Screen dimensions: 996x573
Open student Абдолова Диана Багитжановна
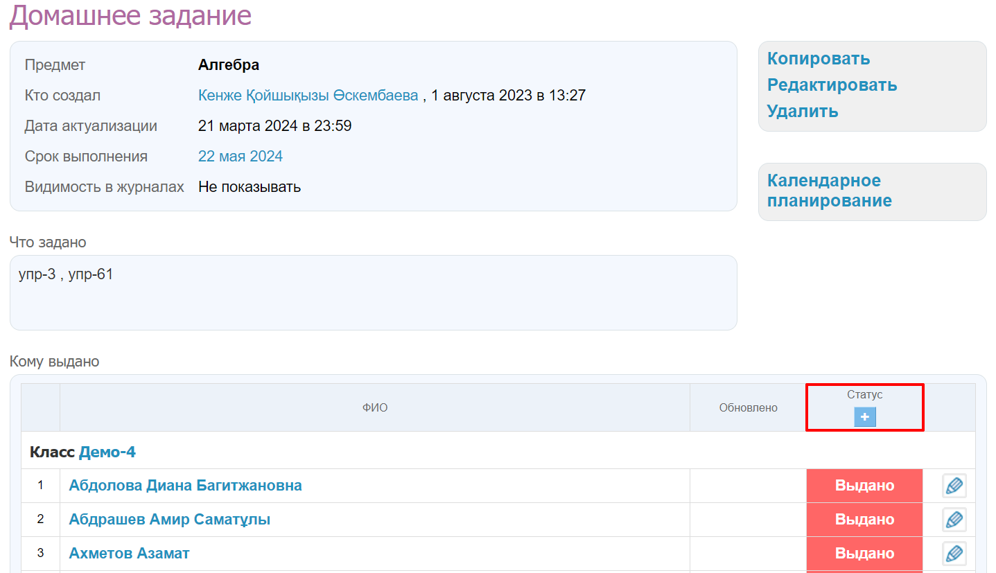click(x=185, y=486)
